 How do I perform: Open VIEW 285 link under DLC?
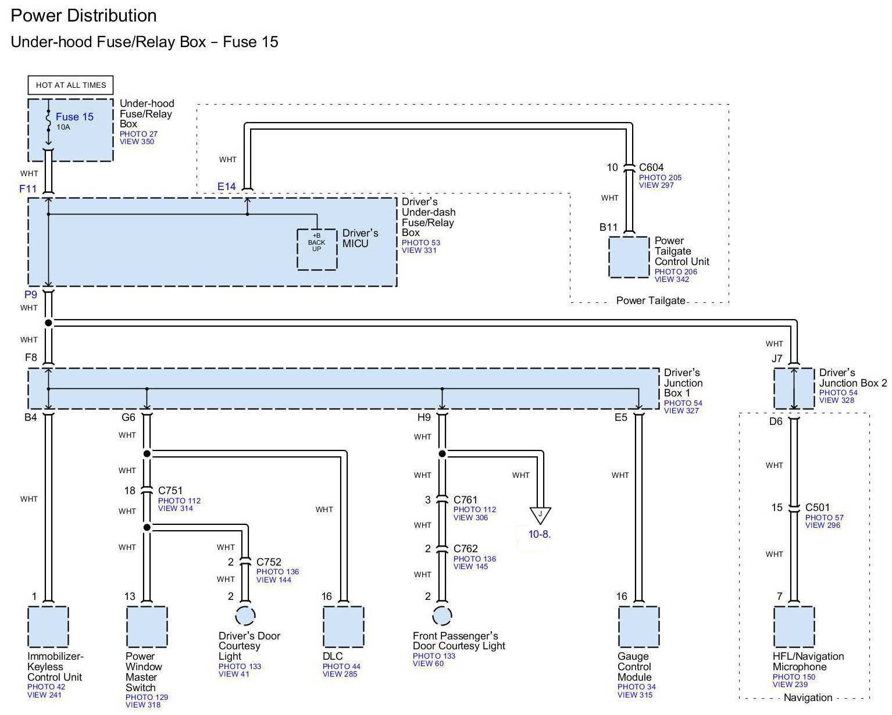[340, 674]
